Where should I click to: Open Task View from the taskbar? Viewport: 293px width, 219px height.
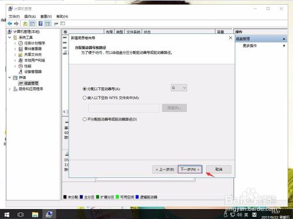[21, 214]
